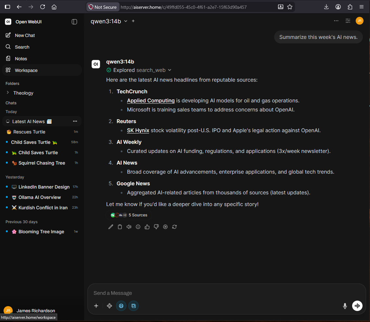Open browser account profile icon
Screen dimensions: 370x322
338,7
